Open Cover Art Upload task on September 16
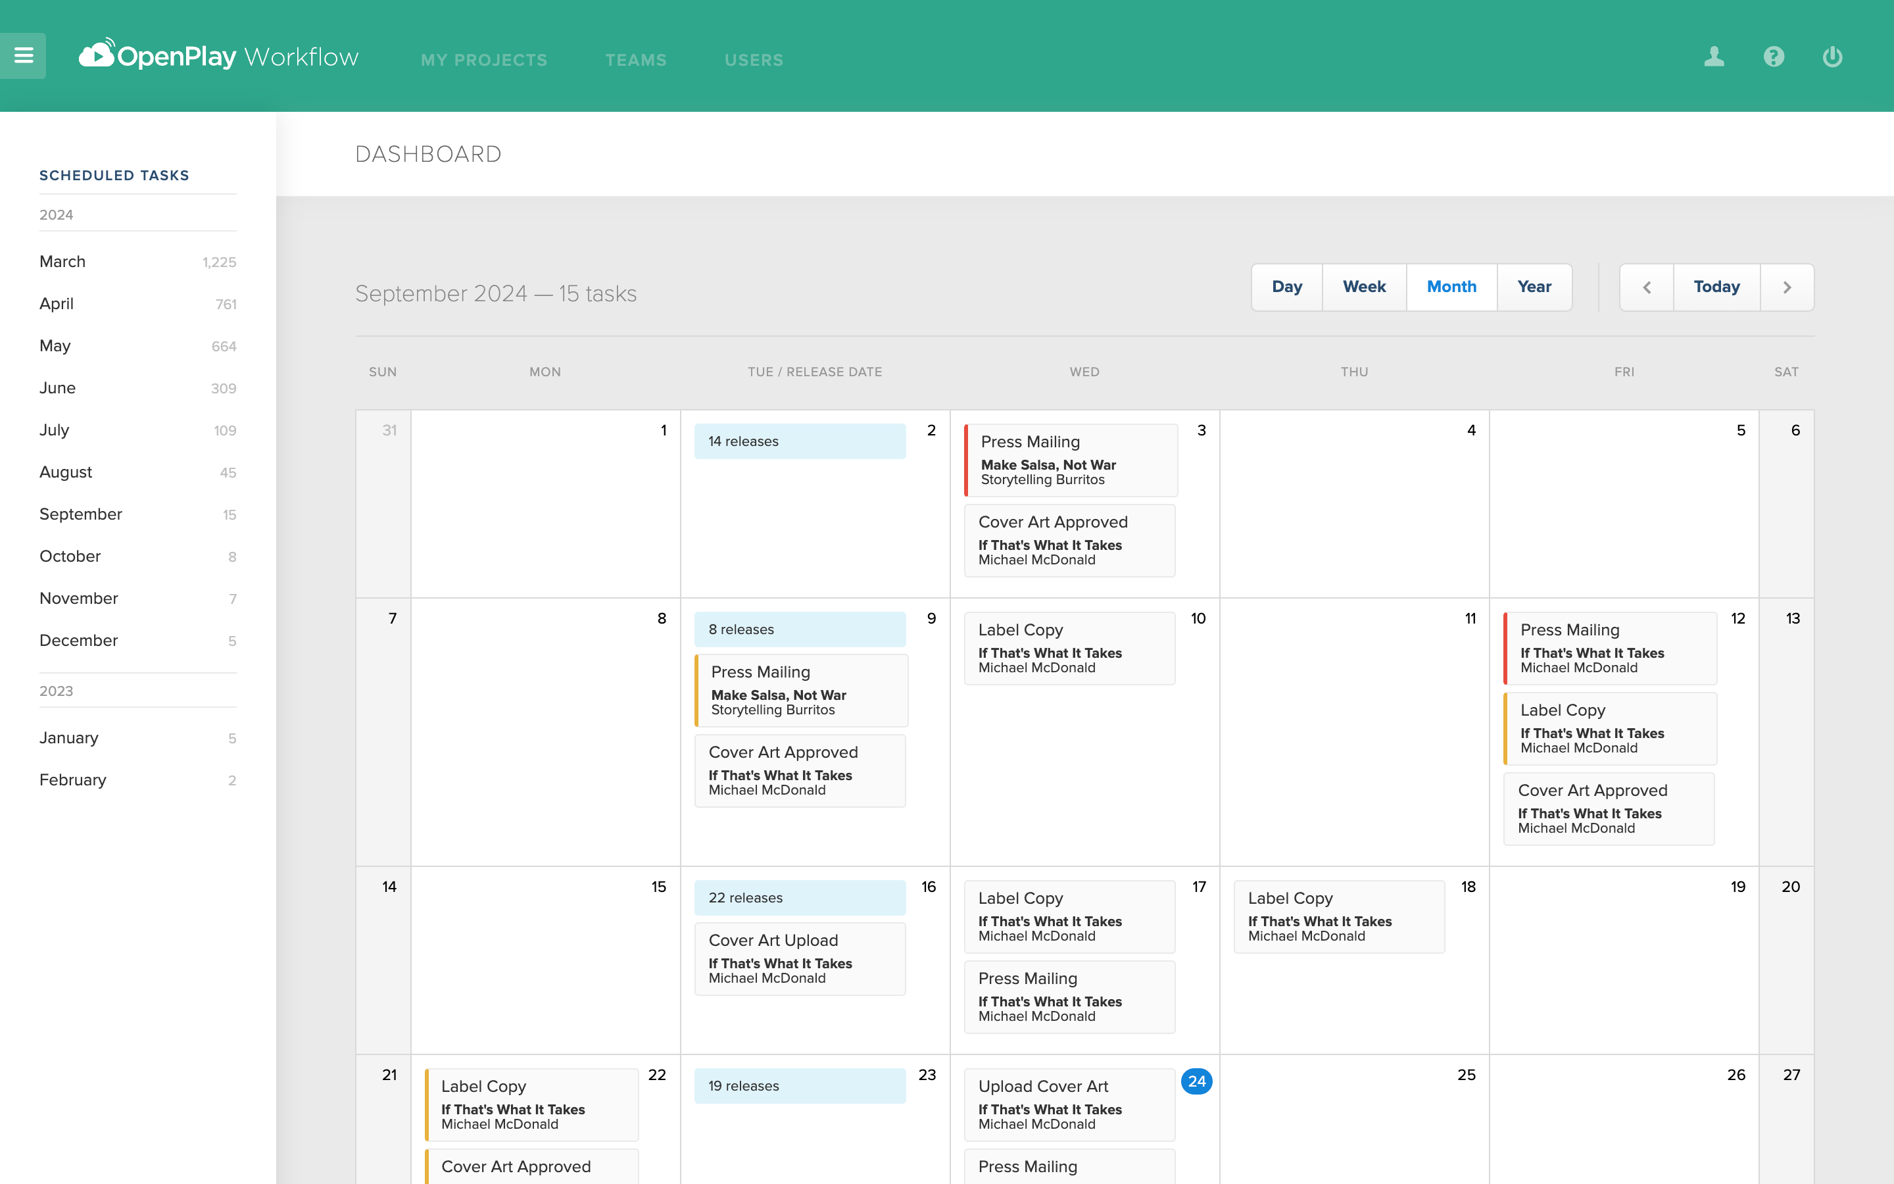The width and height of the screenshot is (1894, 1184). pos(800,959)
